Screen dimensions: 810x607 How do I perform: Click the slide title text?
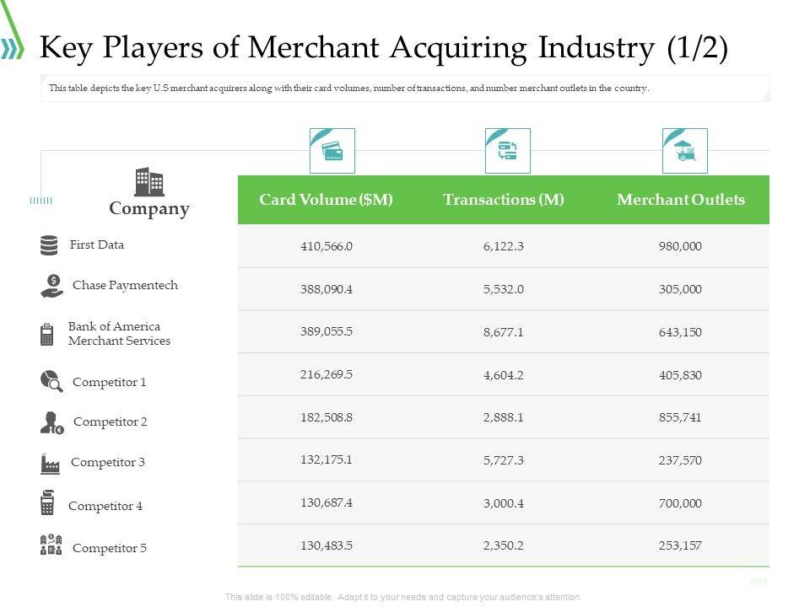coord(384,50)
